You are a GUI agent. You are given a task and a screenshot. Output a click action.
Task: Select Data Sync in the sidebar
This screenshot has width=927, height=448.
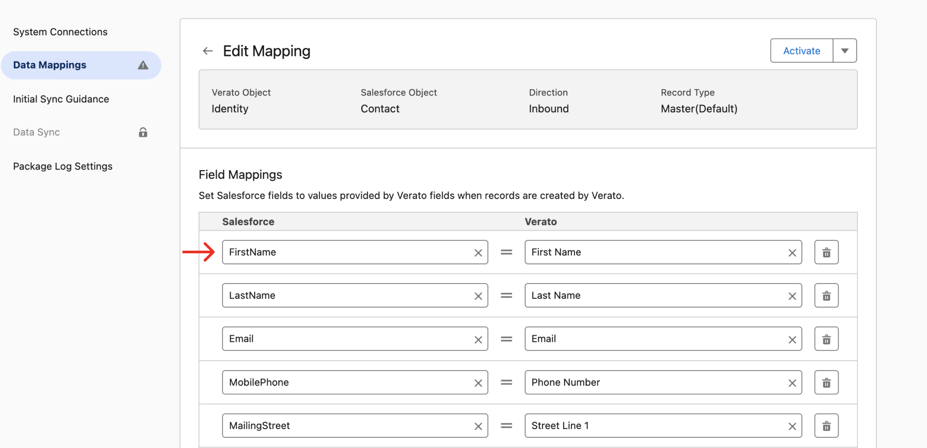pyautogui.click(x=36, y=132)
